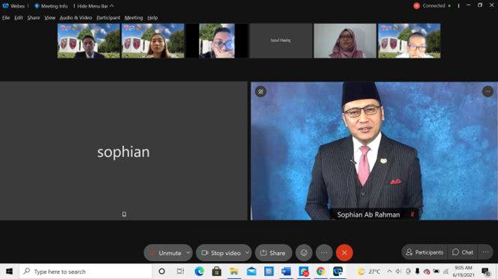Show hidden system tray icons chevron
The height and width of the screenshot is (279, 498).
click(389, 272)
